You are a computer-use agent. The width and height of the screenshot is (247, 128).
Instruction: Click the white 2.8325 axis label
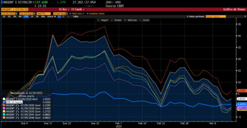pos(241,99)
